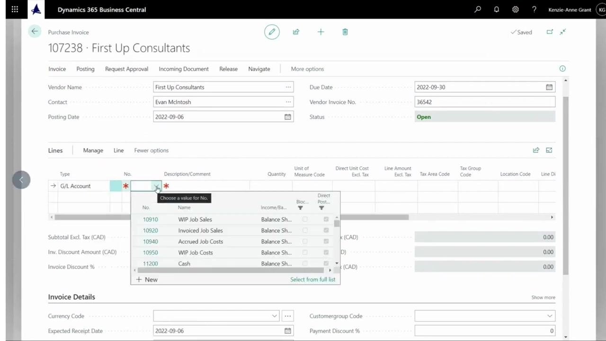
Task: Open the help question mark
Action: coord(534,9)
